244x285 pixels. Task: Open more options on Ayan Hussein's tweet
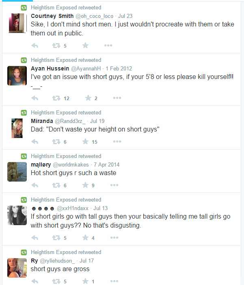pos(117,98)
